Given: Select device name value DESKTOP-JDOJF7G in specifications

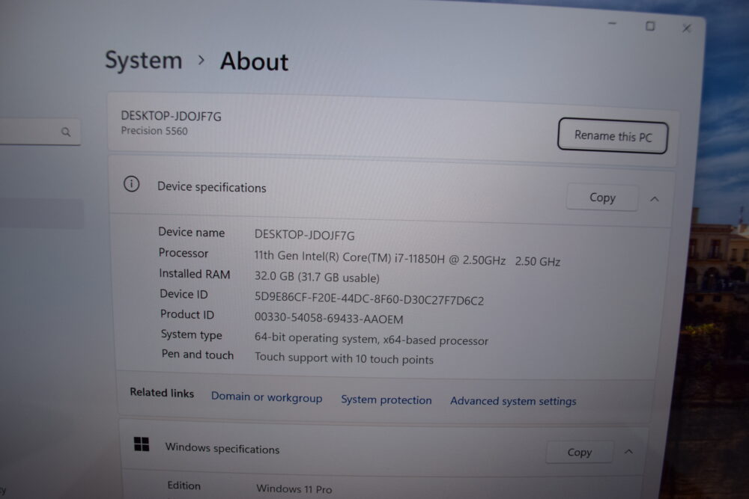Looking at the screenshot, I should (x=305, y=235).
